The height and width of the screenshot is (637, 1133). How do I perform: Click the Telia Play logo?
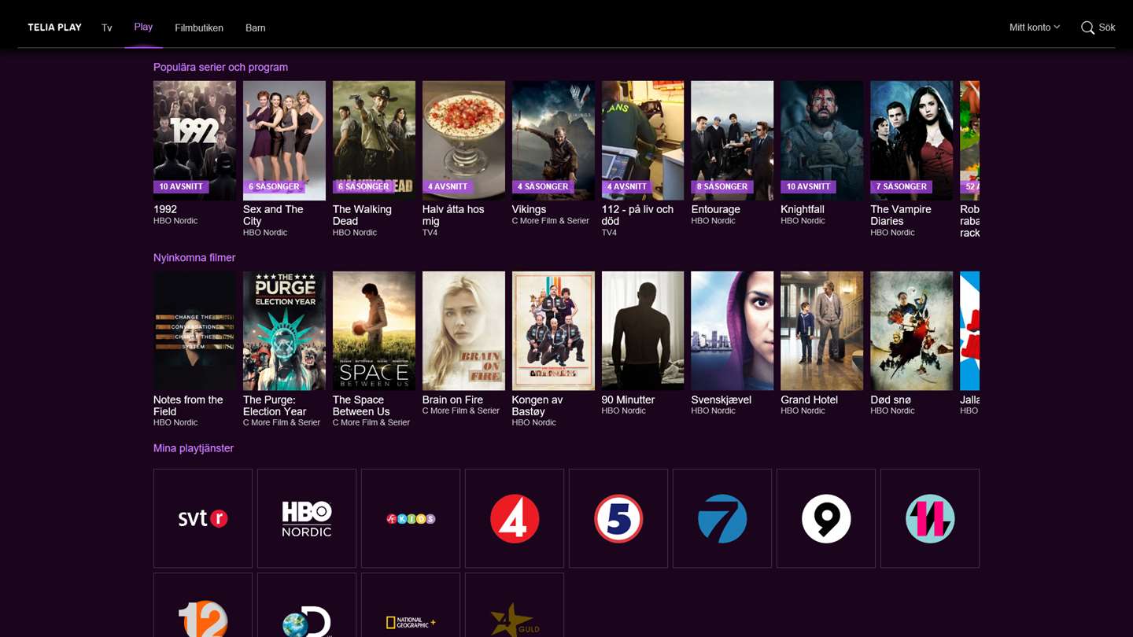(54, 28)
